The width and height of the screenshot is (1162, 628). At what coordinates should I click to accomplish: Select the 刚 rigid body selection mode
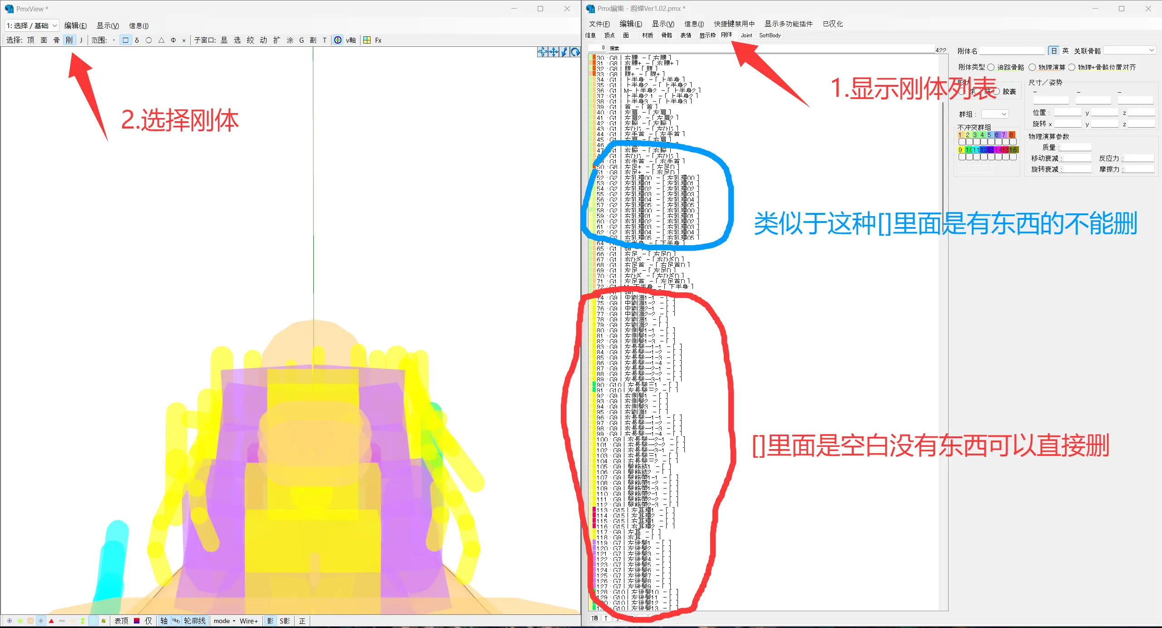tap(69, 40)
